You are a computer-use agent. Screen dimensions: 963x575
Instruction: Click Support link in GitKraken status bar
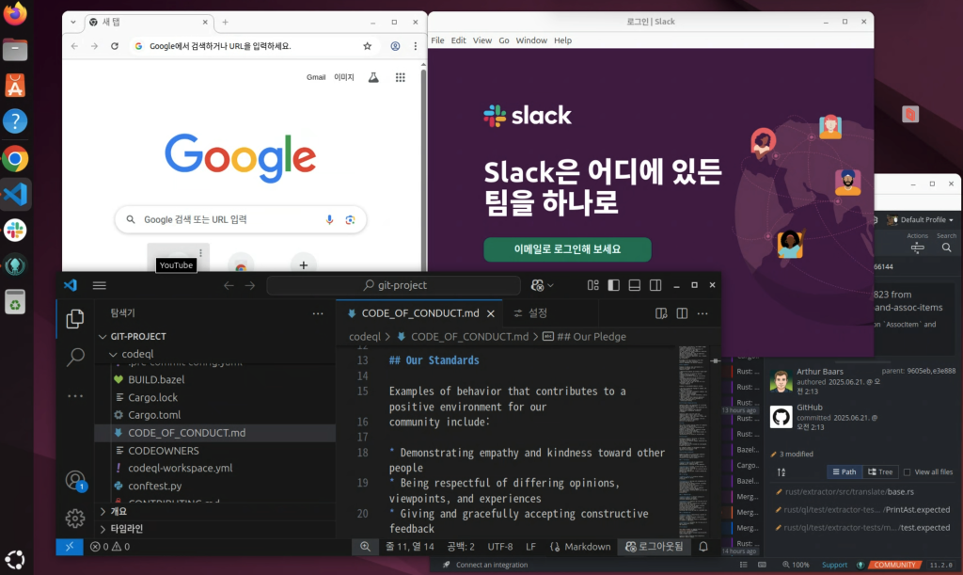pyautogui.click(x=835, y=565)
